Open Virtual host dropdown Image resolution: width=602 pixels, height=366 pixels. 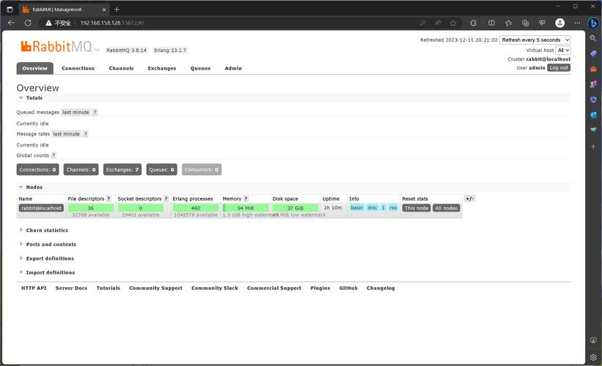pyautogui.click(x=563, y=51)
